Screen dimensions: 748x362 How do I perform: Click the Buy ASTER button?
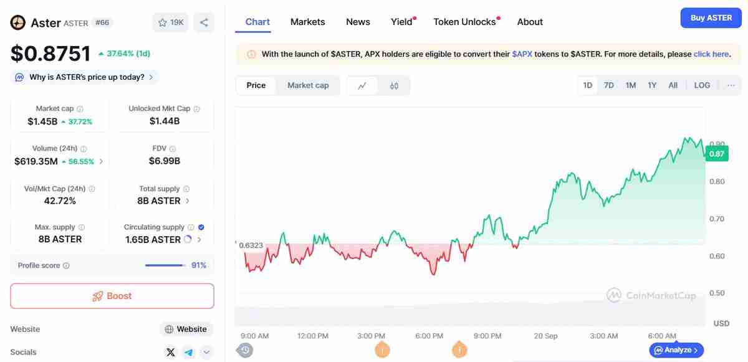coord(711,18)
